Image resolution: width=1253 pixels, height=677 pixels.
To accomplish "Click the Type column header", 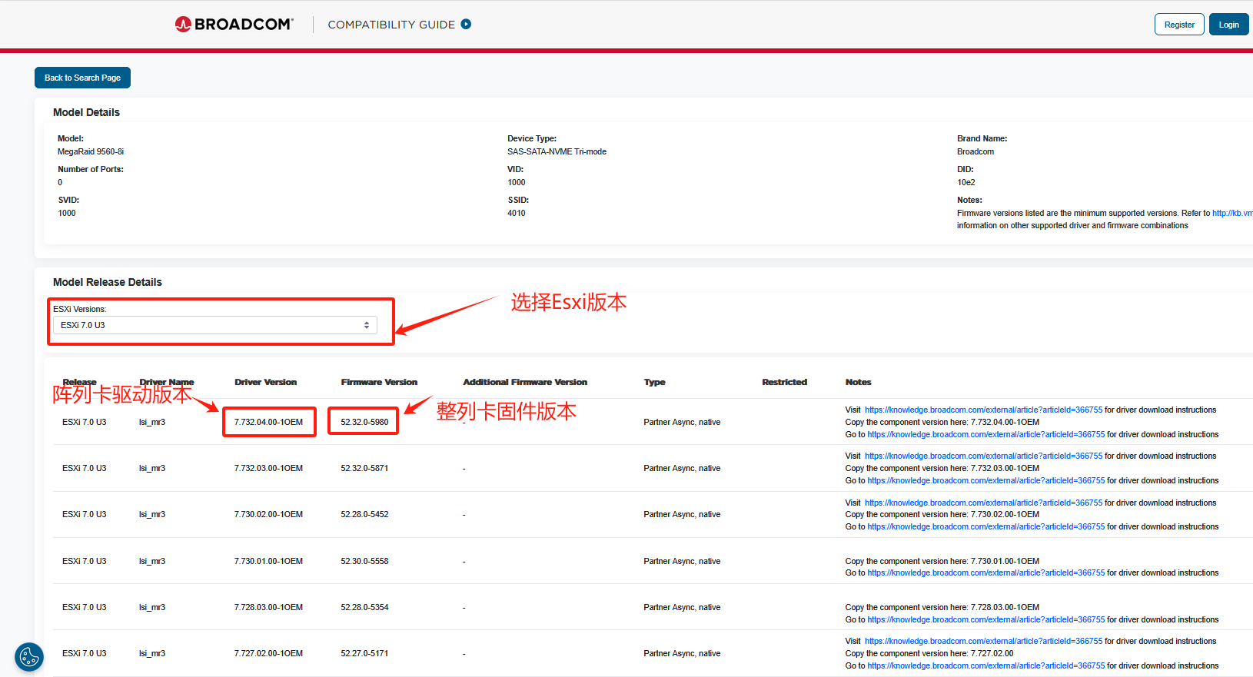I will [x=654, y=382].
